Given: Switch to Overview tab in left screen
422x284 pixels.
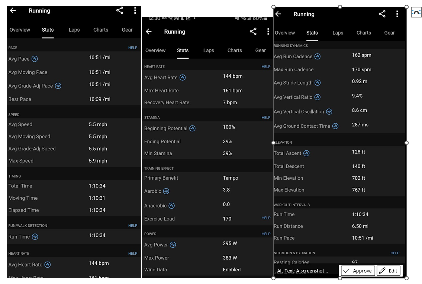Looking at the screenshot, I should click(x=20, y=30).
